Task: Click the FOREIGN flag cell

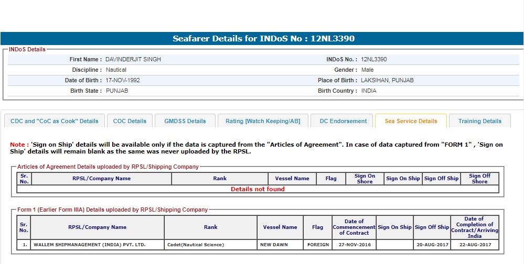Action: point(317,245)
